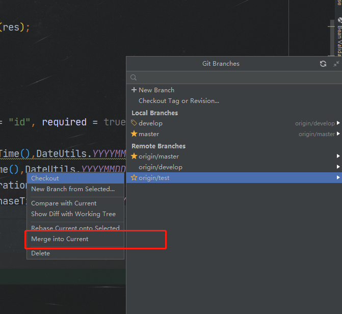Collapse the Git Branches popup via arrows icon
The height and width of the screenshot is (314, 342).
336,64
